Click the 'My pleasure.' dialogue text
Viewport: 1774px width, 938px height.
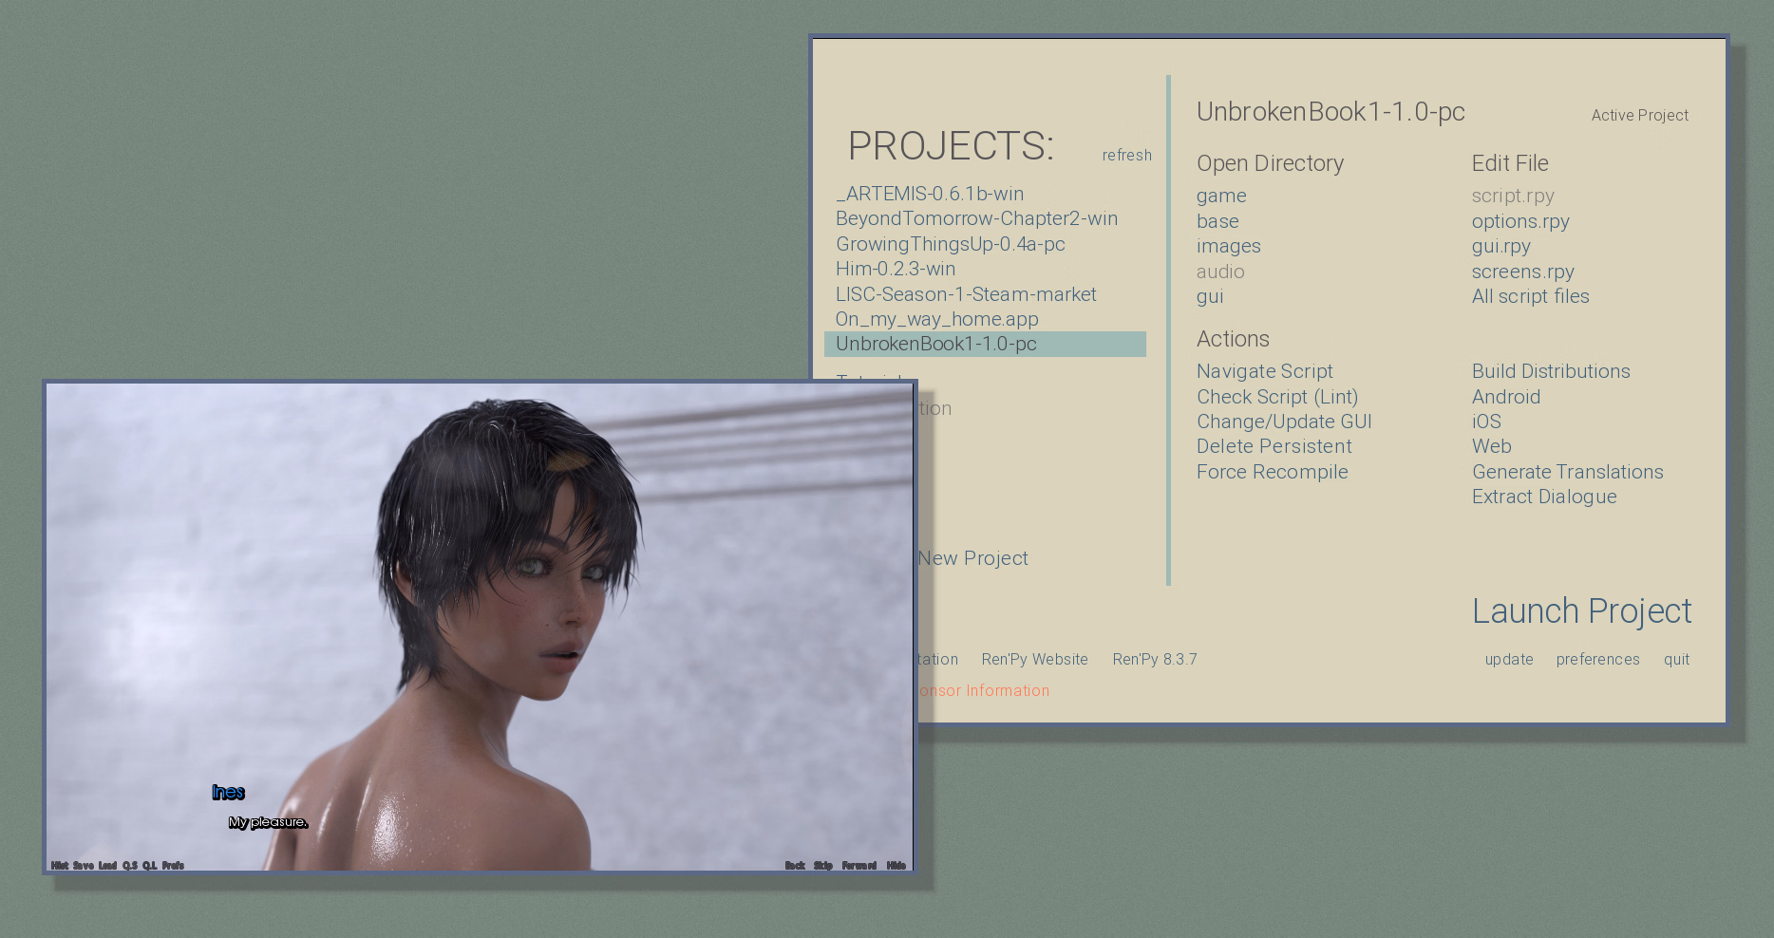[268, 822]
